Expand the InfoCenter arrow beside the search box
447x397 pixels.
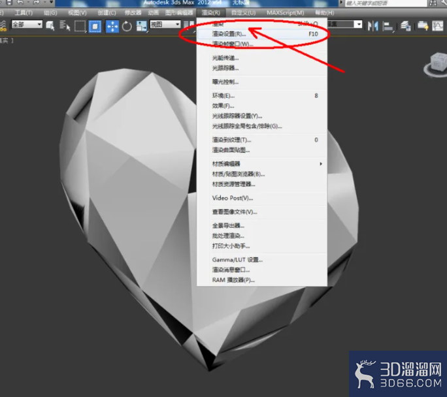coord(341,3)
